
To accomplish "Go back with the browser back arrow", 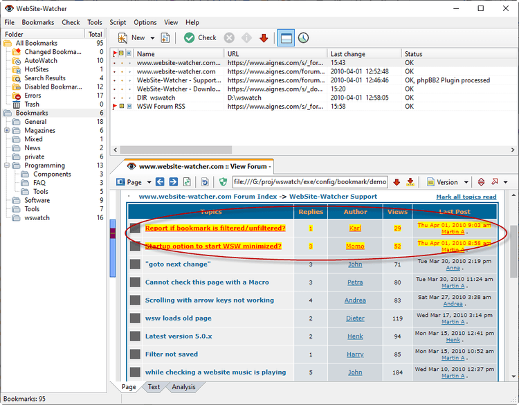I will tap(159, 182).
